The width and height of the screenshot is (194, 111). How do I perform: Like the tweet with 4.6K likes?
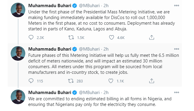[111, 37]
